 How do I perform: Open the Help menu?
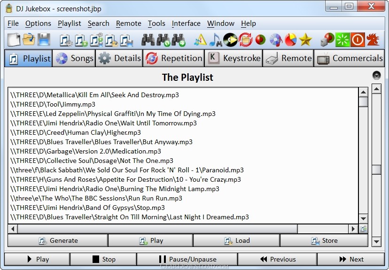[249, 23]
